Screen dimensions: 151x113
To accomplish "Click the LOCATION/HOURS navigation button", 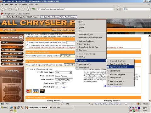I will pos(12,64).
